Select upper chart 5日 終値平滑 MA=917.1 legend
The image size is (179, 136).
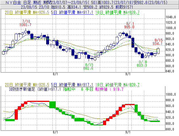pyautogui.click(x=72, y=12)
